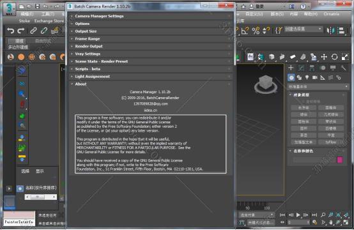Viewport: 354px width, 230px height.
Task: Click the jidea.cn text in About
Action: pyautogui.click(x=151, y=110)
